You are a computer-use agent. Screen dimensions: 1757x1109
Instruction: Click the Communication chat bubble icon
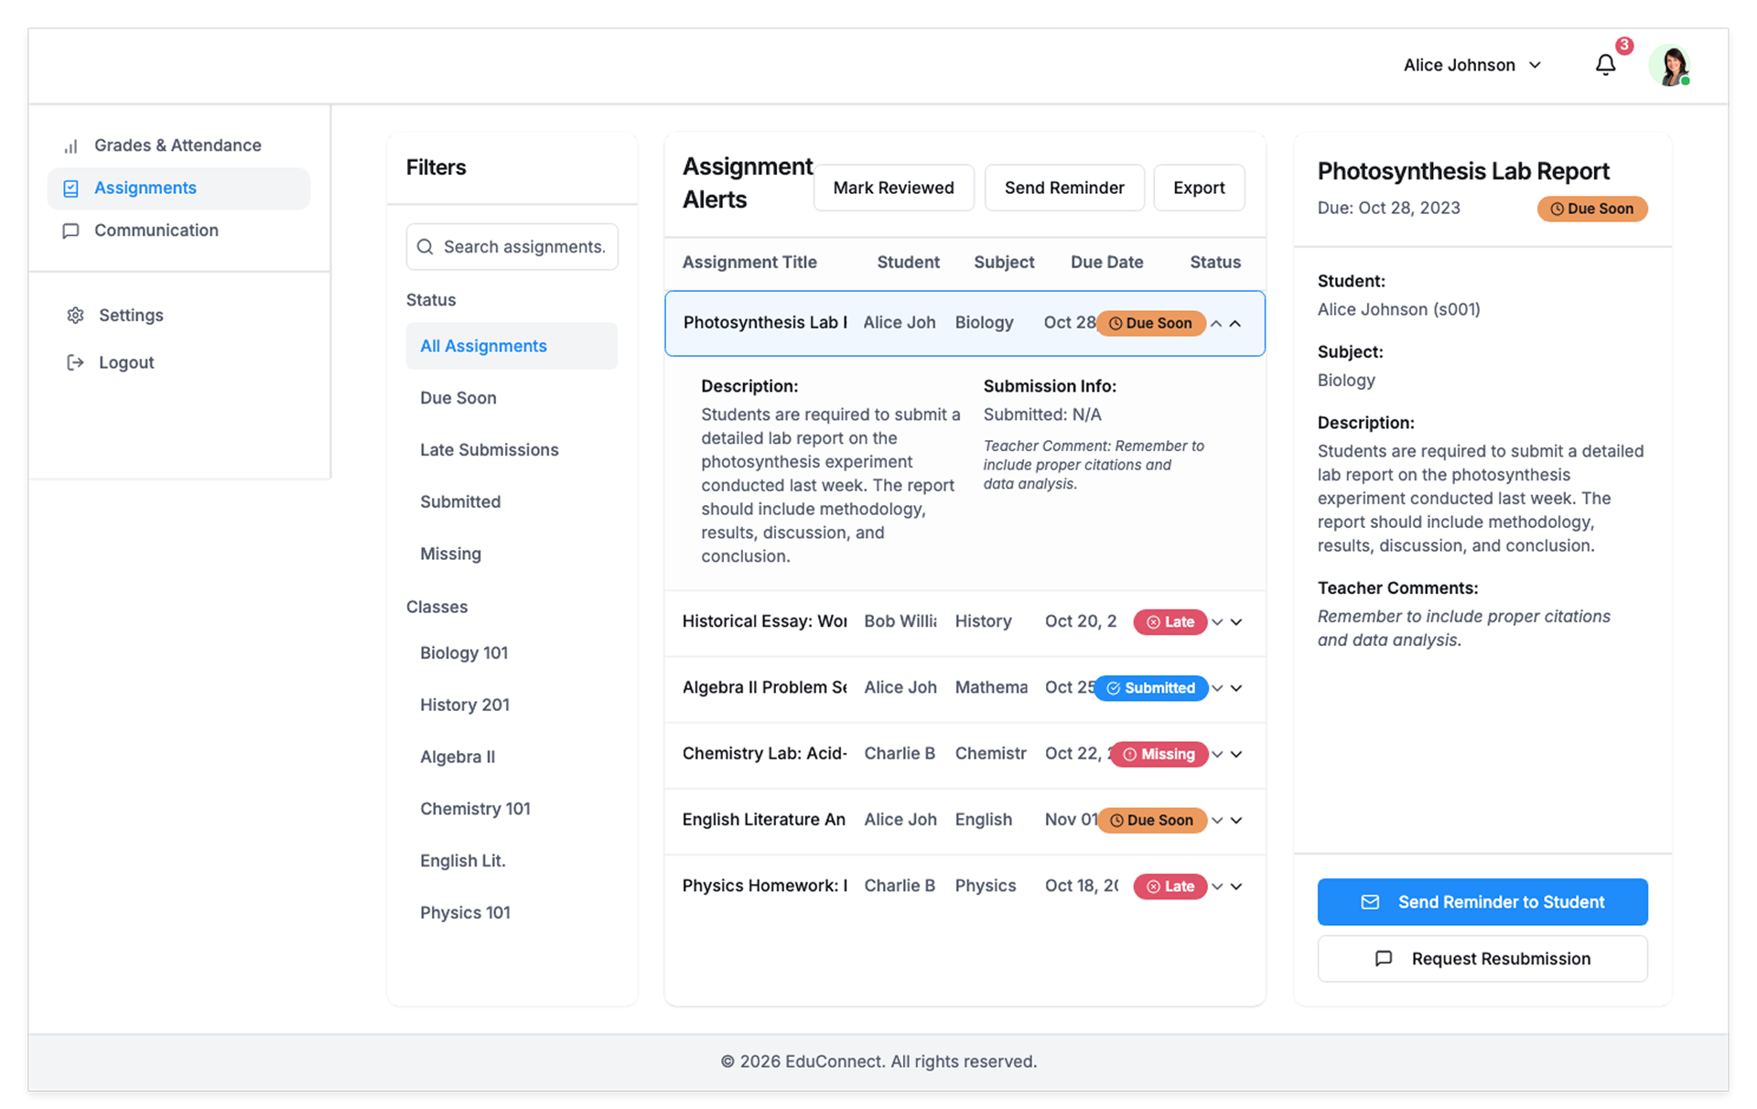[70, 231]
